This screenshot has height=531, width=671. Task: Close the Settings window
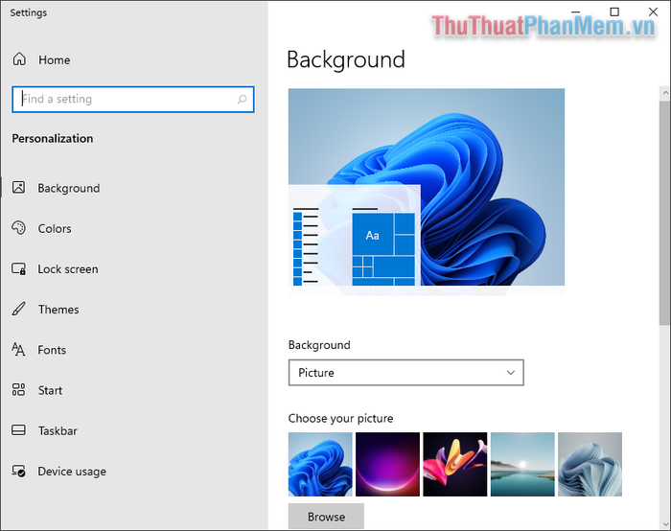point(653,12)
